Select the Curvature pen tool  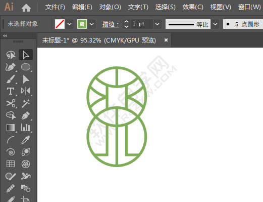11,67
